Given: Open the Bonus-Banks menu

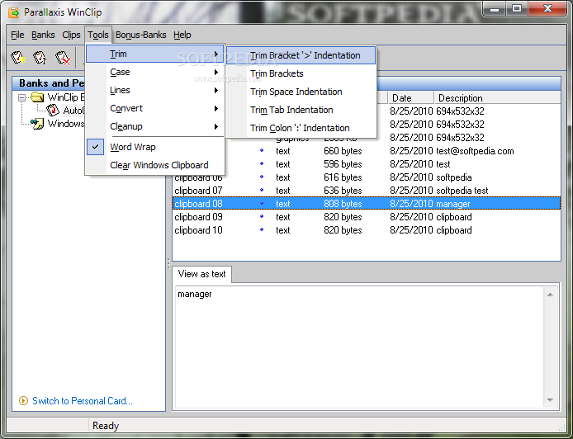Looking at the screenshot, I should (140, 35).
